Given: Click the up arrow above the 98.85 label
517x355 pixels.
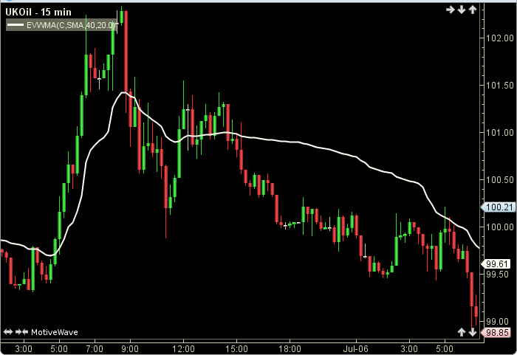Looking at the screenshot, I should (462, 332).
